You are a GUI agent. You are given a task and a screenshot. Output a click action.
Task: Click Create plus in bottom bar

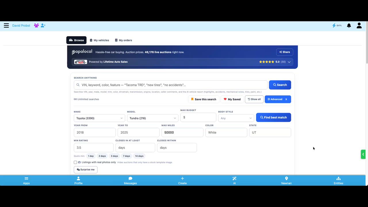click(x=182, y=181)
